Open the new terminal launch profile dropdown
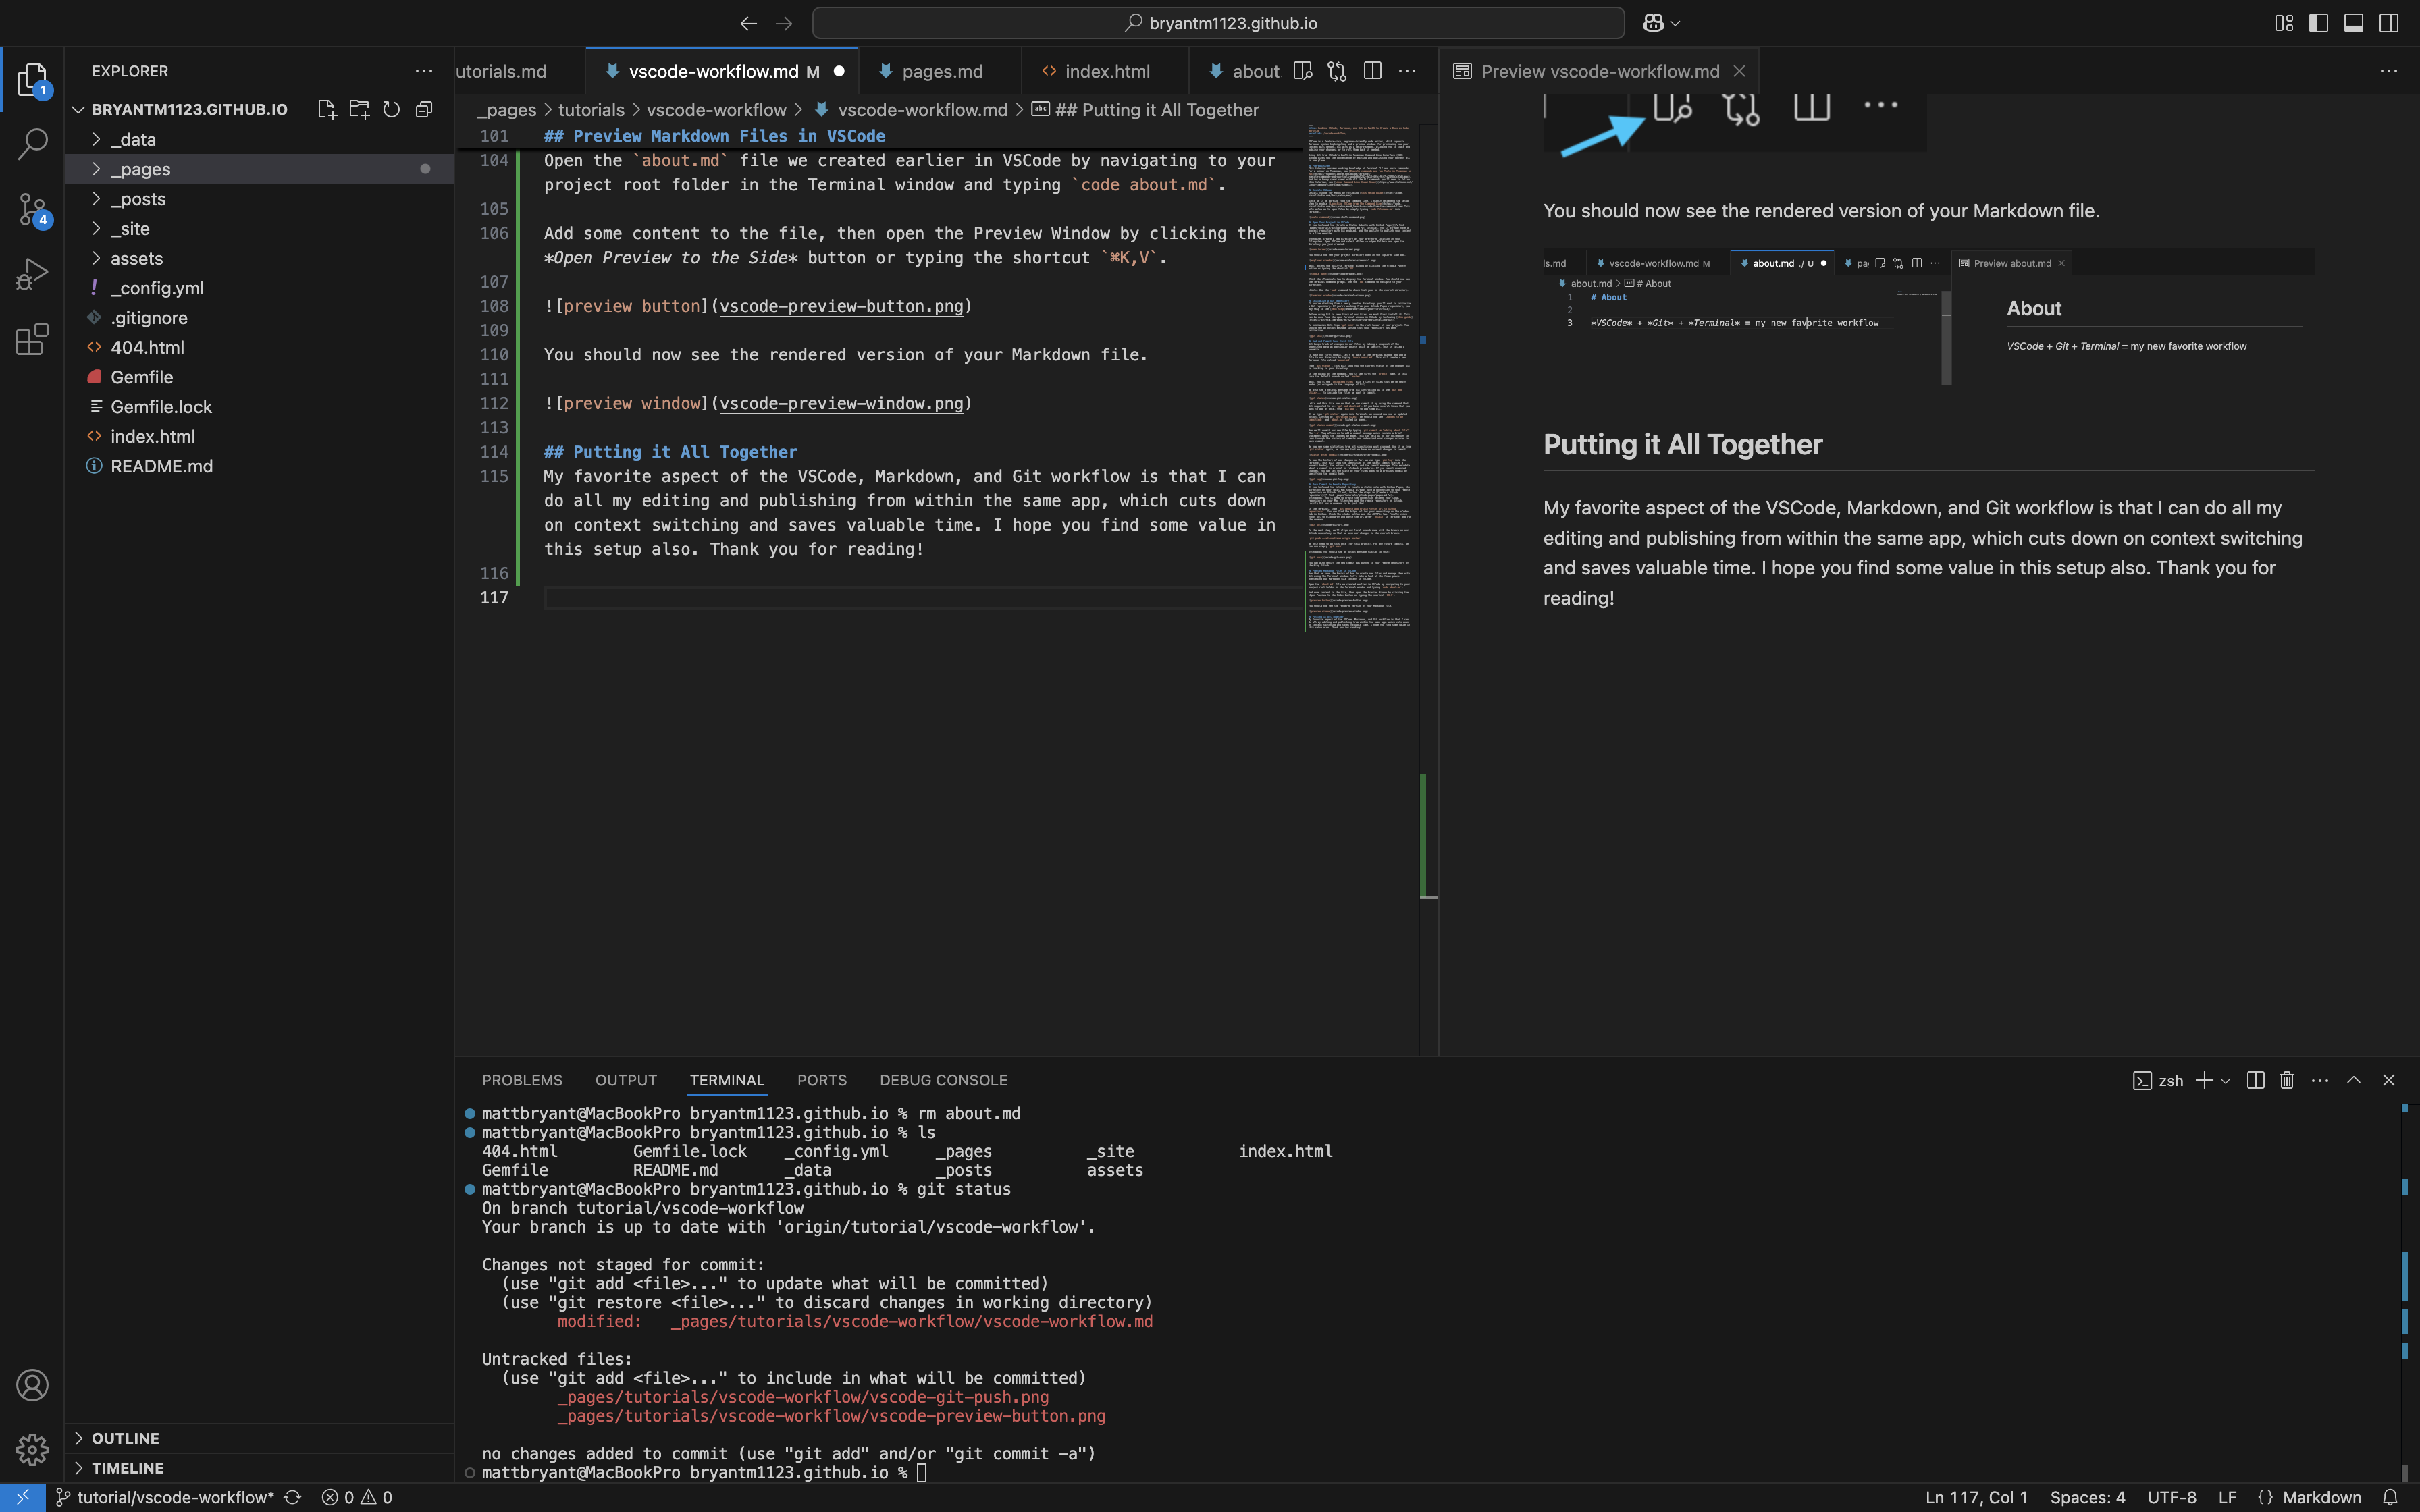This screenshot has width=2420, height=1512. click(2225, 1080)
